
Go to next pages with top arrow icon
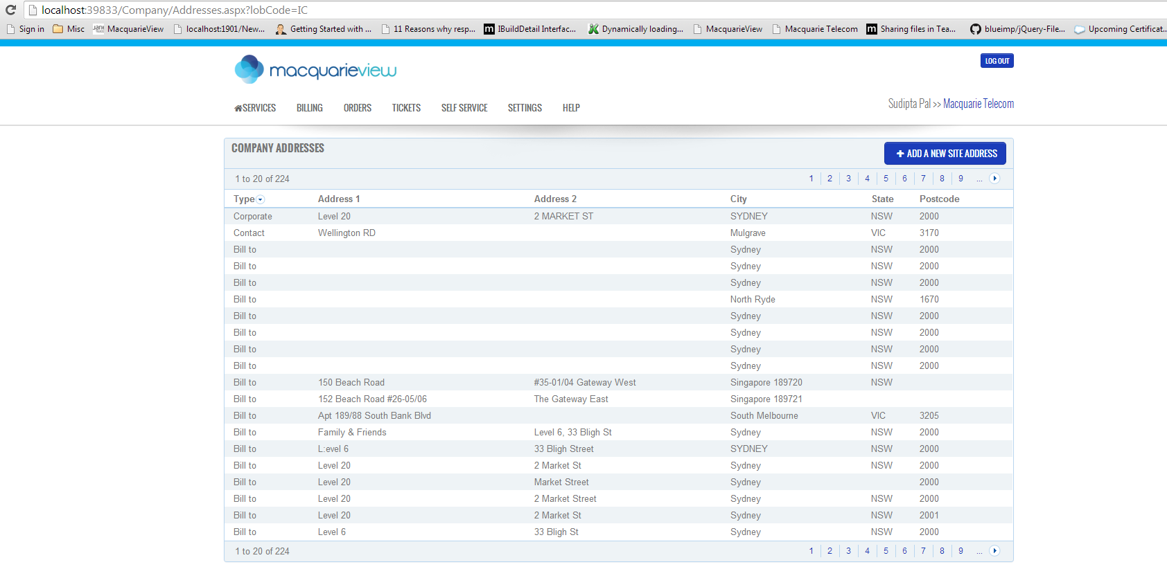coord(994,179)
